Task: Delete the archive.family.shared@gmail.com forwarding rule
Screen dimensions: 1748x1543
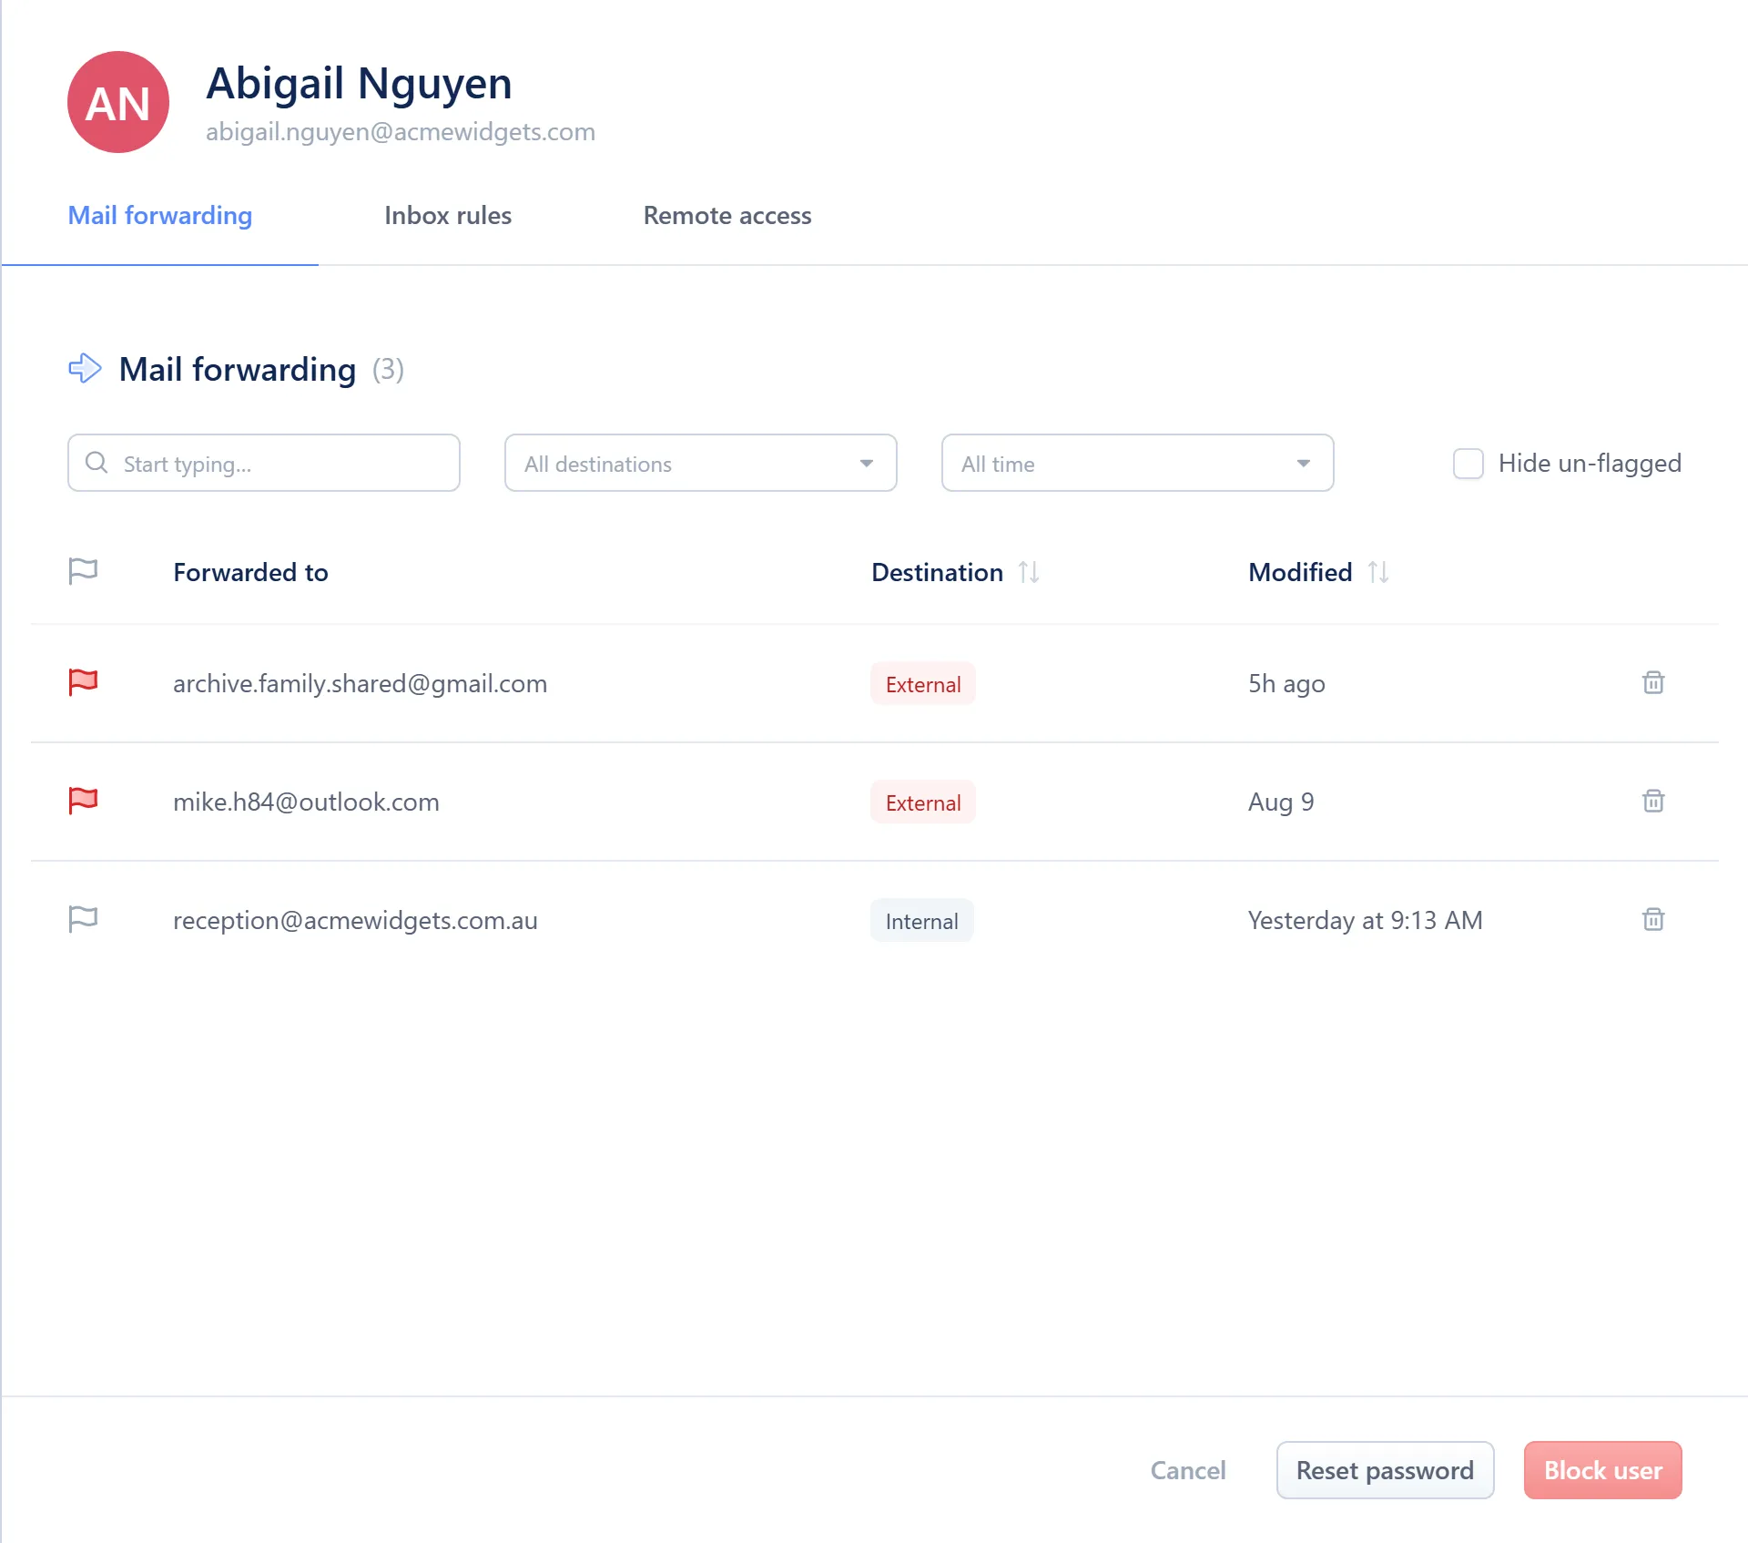Action: (1653, 682)
